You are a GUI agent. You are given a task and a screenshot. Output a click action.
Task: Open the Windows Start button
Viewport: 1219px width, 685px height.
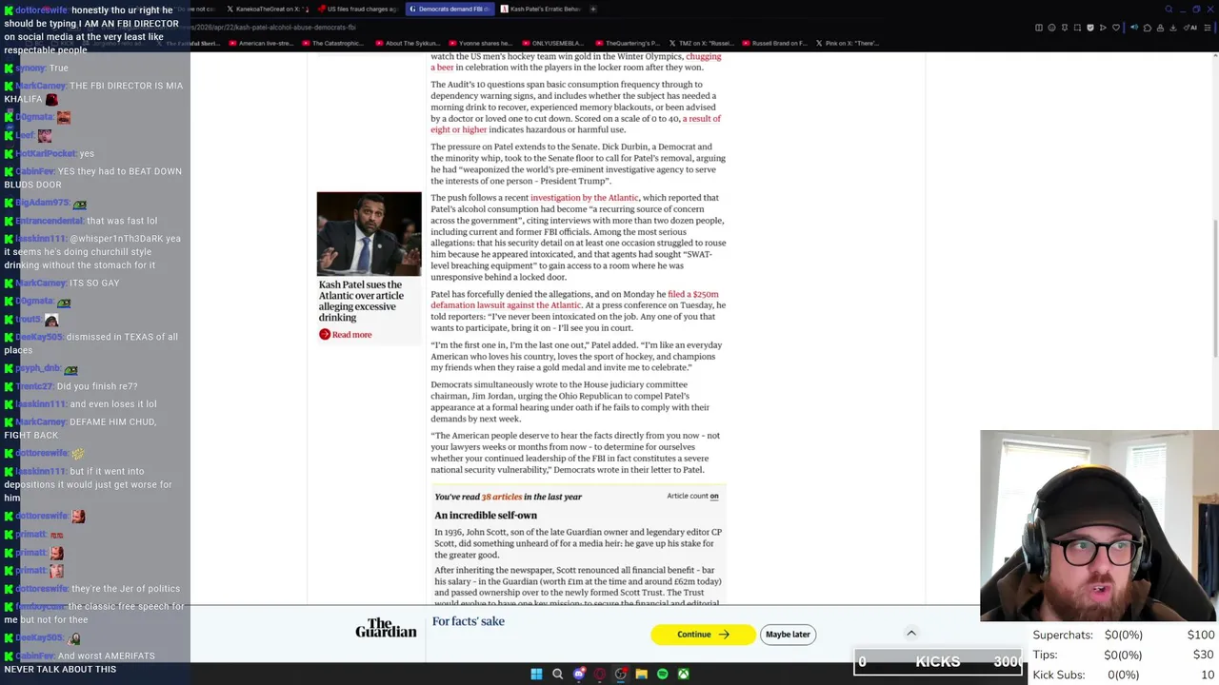[536, 674]
